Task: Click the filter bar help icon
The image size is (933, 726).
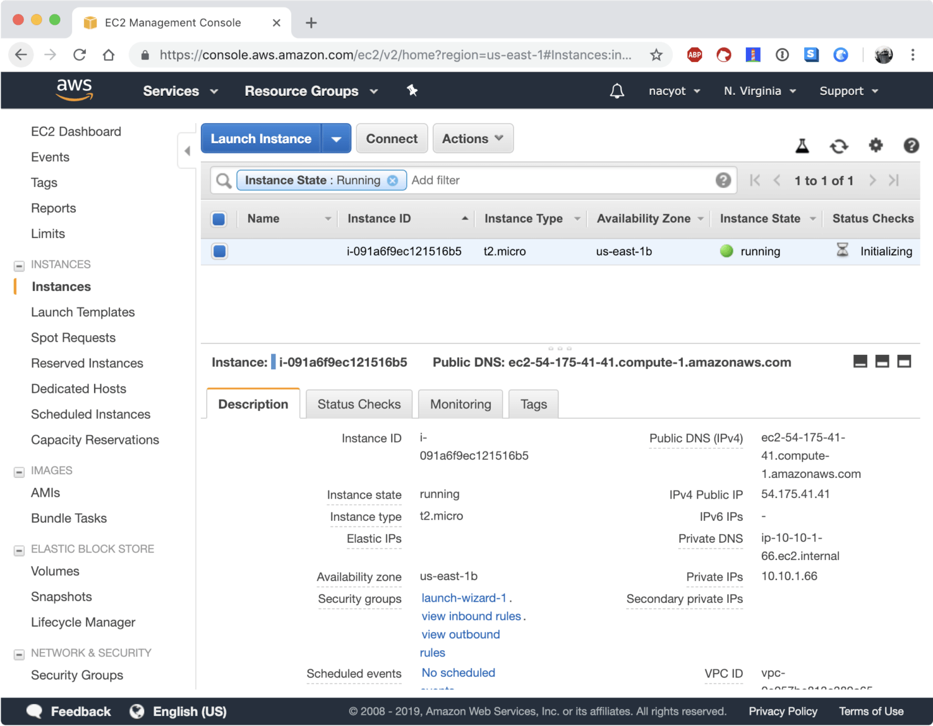Action: pyautogui.click(x=723, y=180)
